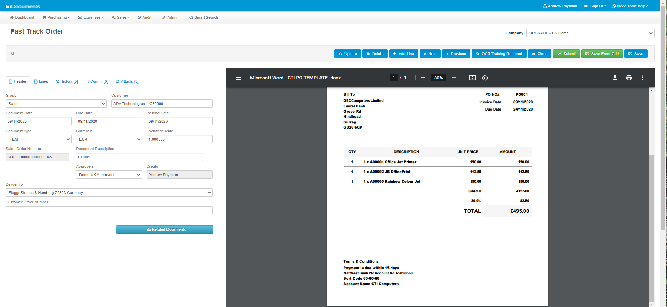Image resolution: width=667 pixels, height=307 pixels.
Task: Save the order
Action: click(636, 54)
